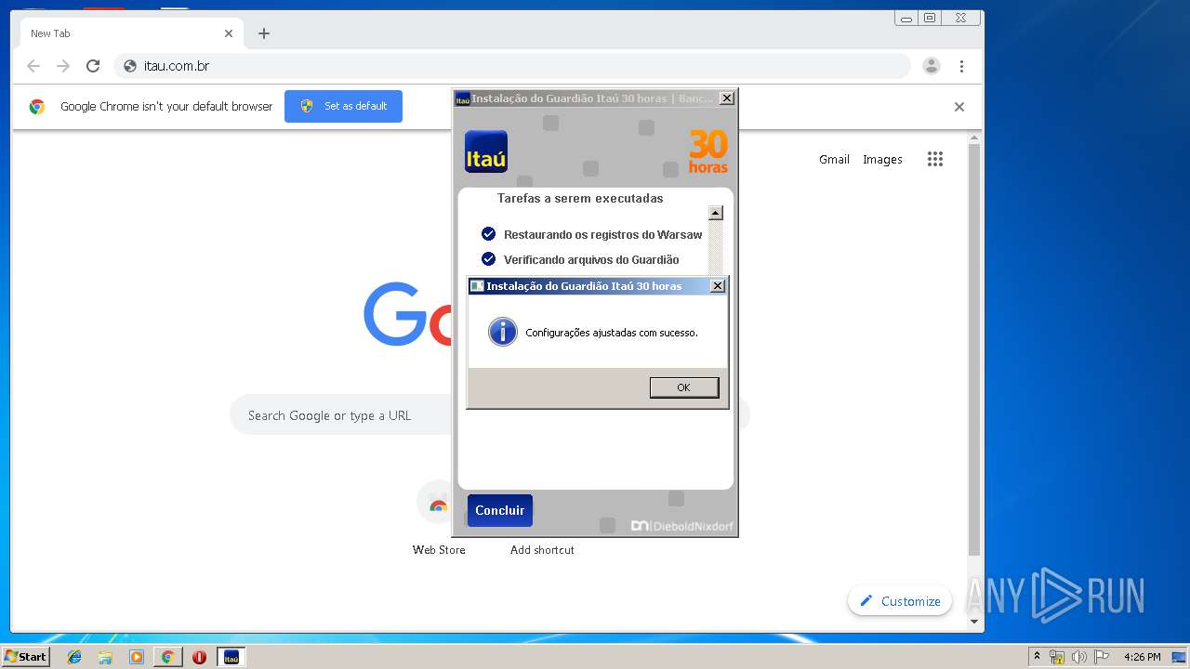
Task: Open Images link
Action: (882, 159)
